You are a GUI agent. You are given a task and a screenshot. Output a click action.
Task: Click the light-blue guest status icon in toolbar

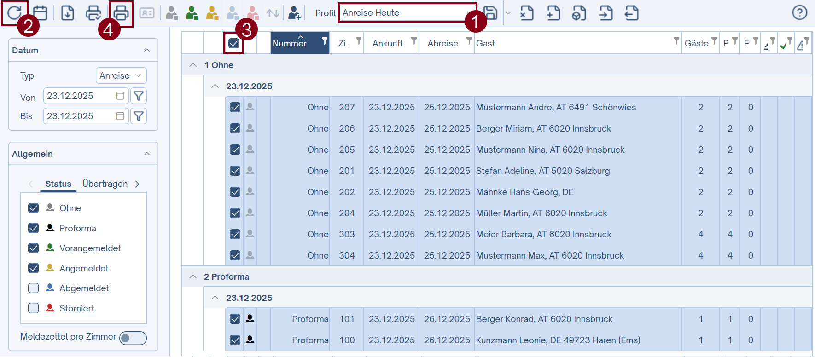pyautogui.click(x=233, y=13)
